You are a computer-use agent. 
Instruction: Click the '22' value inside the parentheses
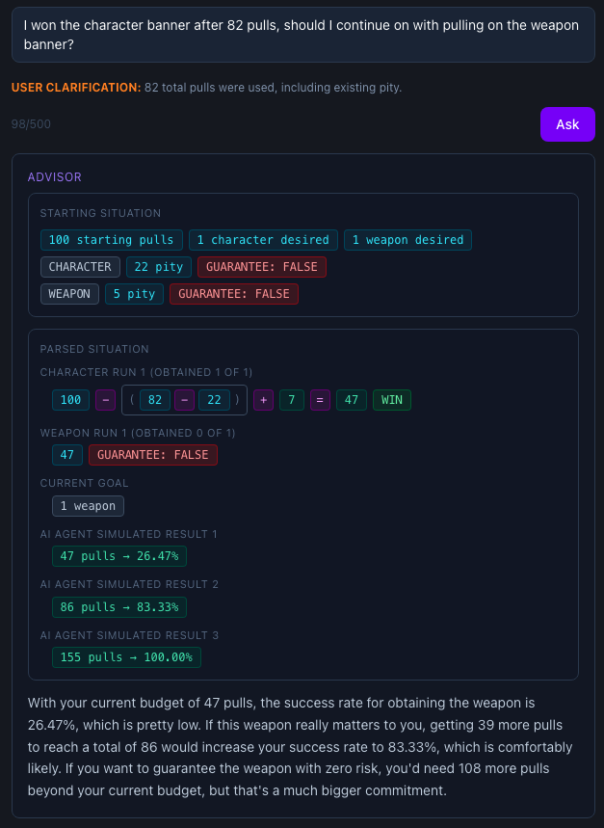coord(214,400)
